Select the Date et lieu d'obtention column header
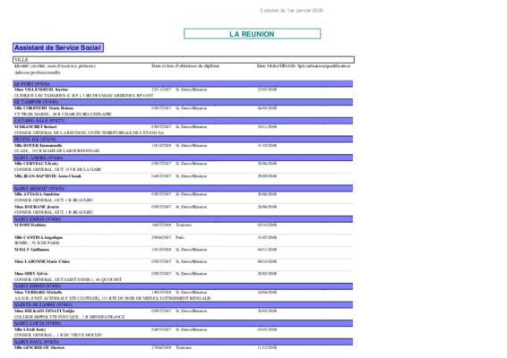The image size is (507, 358). pos(185,66)
